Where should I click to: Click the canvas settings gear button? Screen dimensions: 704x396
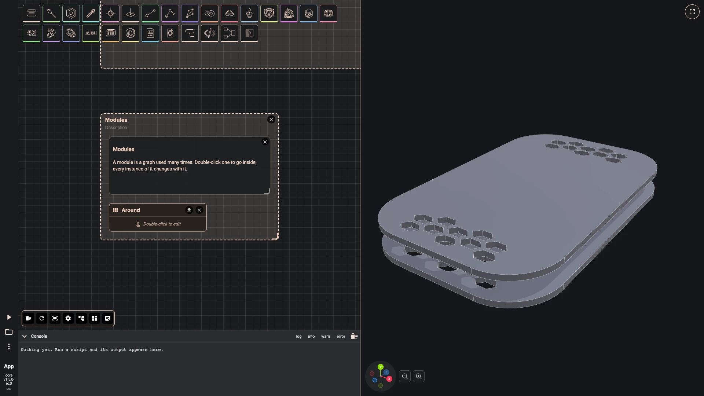tap(68, 318)
